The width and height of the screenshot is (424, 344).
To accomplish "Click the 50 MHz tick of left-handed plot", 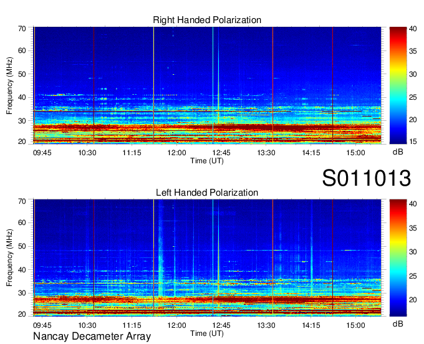I will pos(22,246).
